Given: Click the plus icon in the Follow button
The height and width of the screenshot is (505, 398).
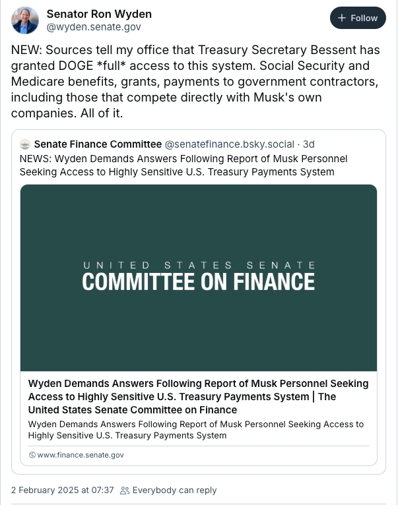Looking at the screenshot, I should point(341,18).
